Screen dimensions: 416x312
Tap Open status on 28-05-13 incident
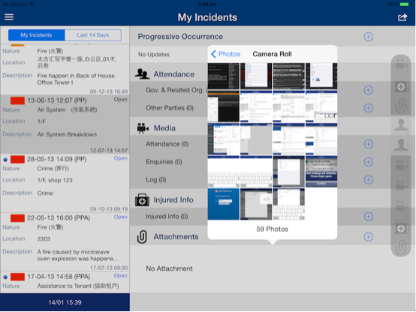(x=120, y=158)
